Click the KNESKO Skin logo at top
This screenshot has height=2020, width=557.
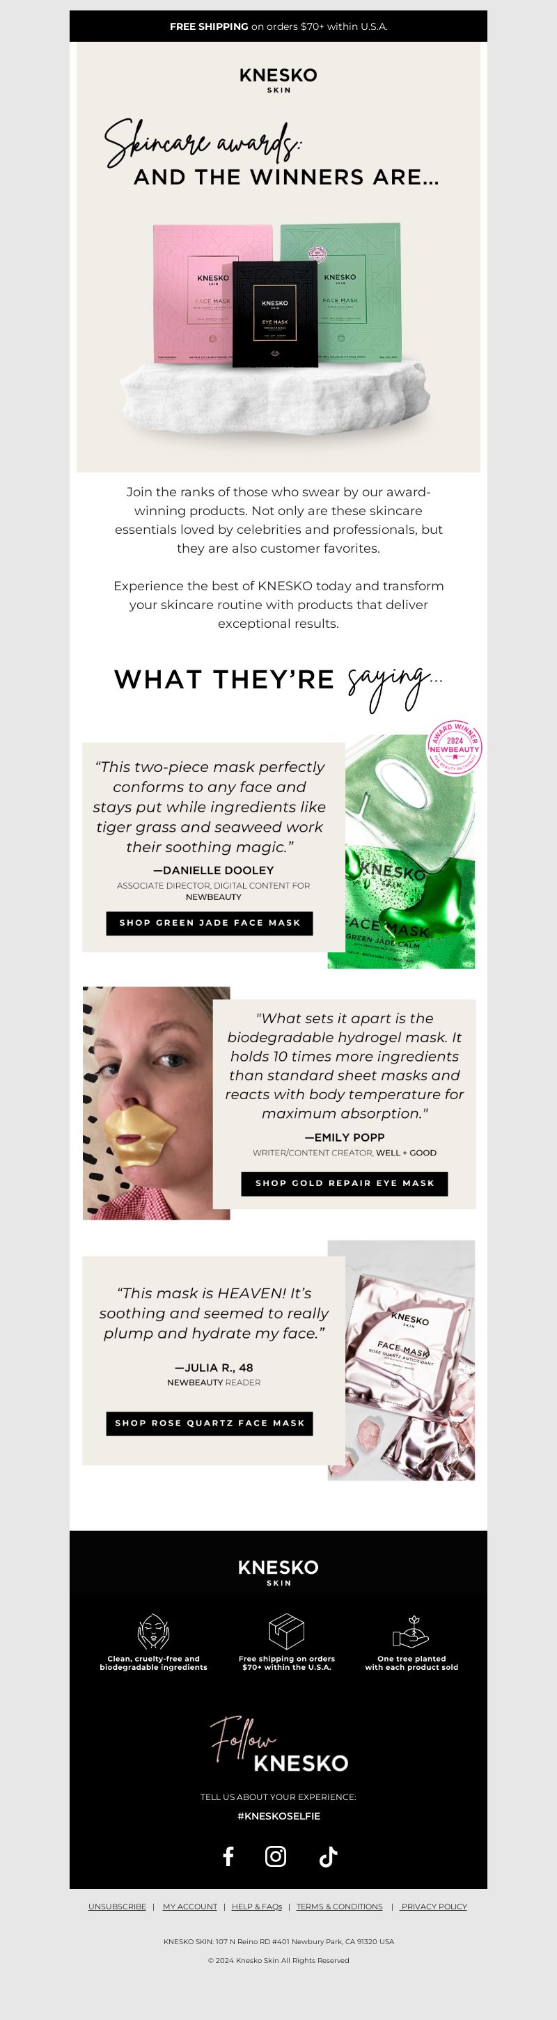pyautogui.click(x=278, y=79)
